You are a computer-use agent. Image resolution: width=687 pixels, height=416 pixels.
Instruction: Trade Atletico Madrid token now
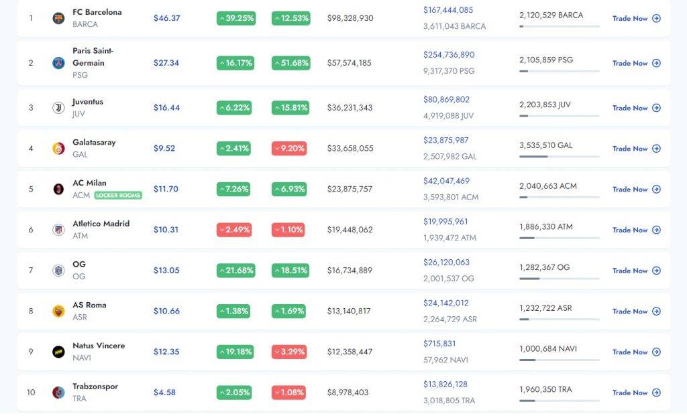(636, 230)
